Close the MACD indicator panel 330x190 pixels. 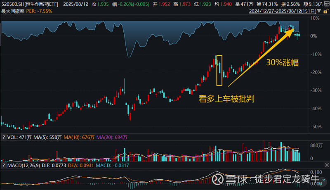click(x=327, y=165)
